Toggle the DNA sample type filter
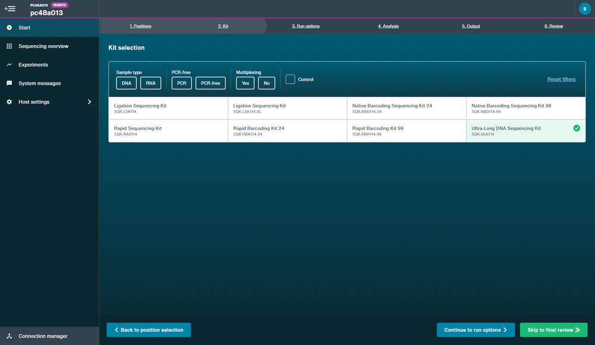 pos(126,83)
